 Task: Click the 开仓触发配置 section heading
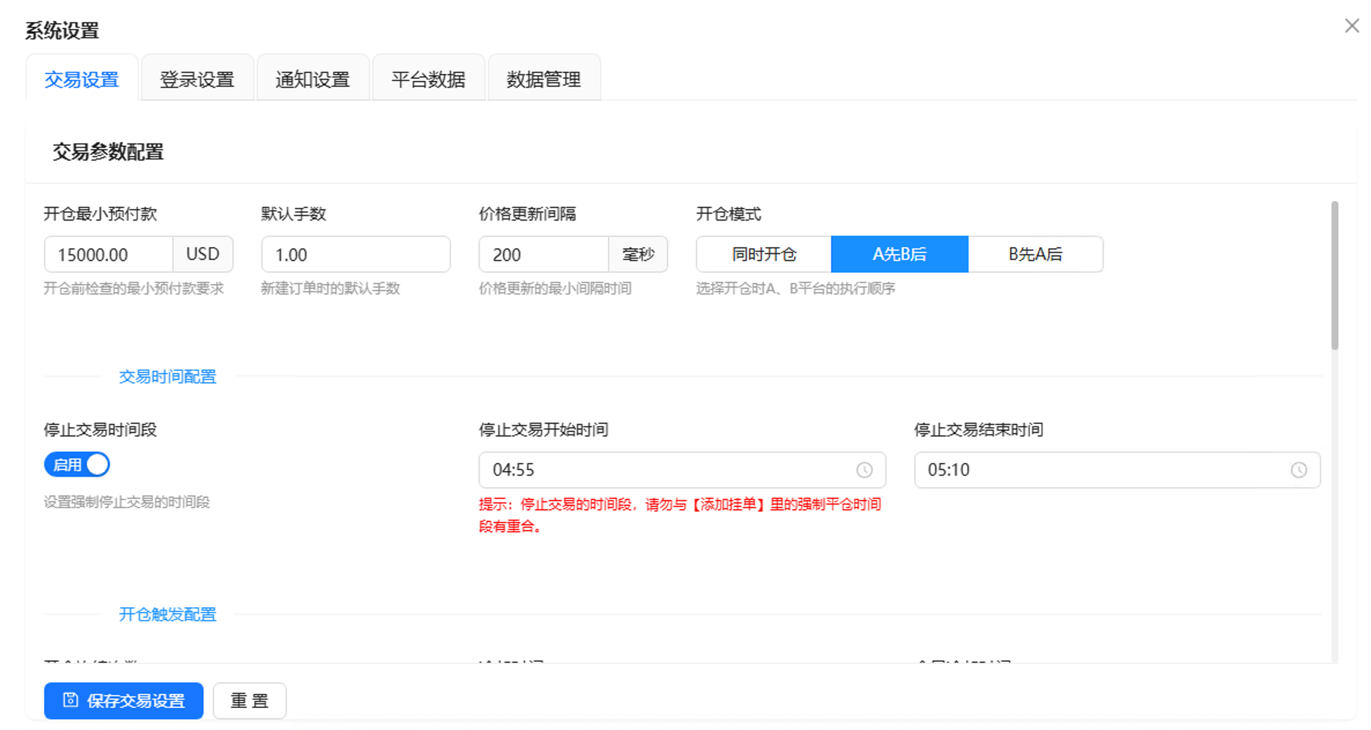click(x=168, y=614)
